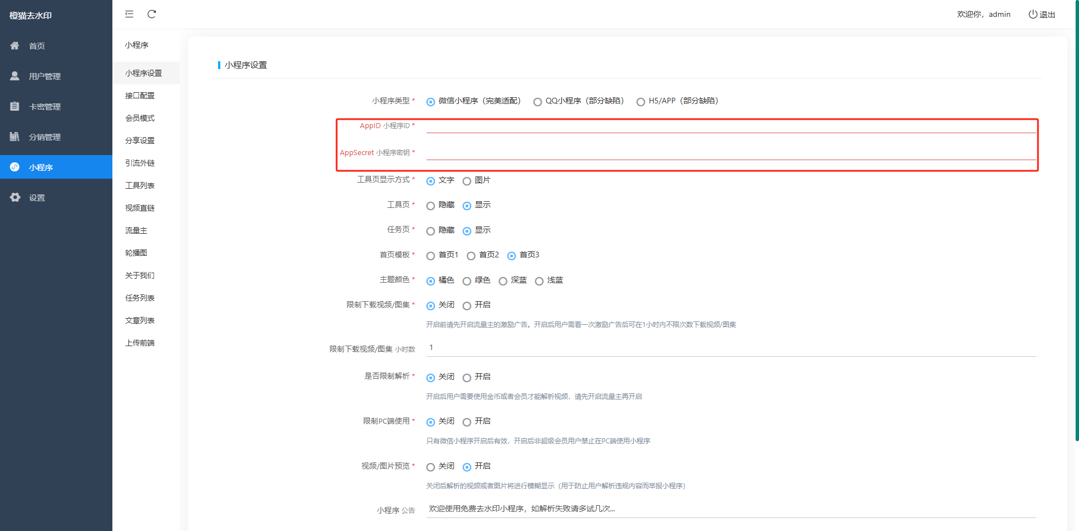Click the home icon beside 首页

click(15, 46)
